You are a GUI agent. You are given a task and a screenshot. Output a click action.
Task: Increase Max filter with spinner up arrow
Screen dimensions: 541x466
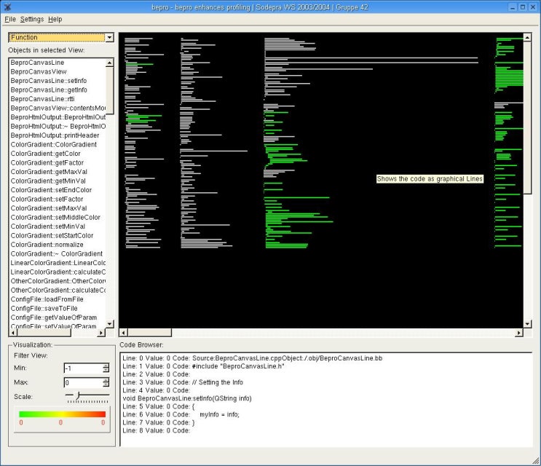pyautogui.click(x=106, y=380)
